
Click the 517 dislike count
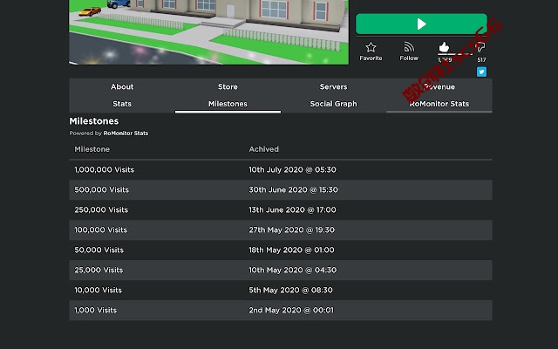[481, 60]
